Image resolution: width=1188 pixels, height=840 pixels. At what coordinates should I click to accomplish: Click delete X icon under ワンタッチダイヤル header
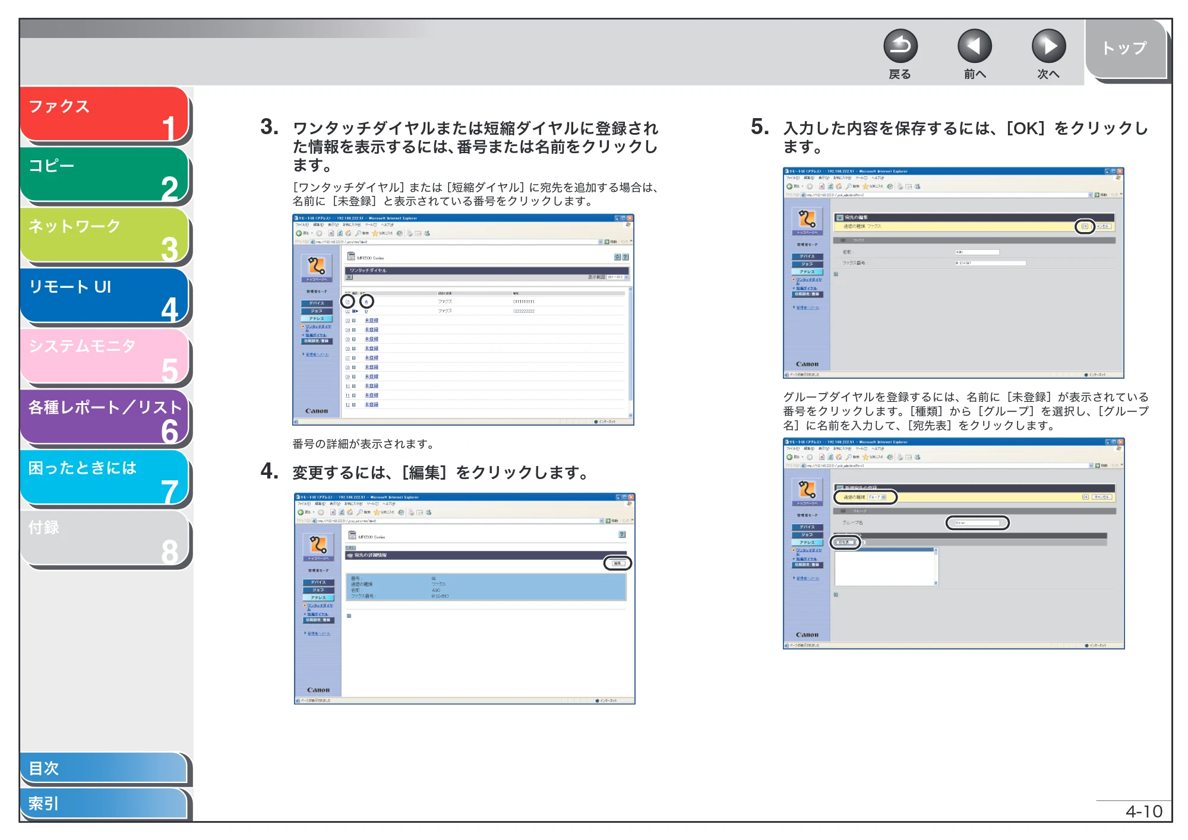tap(349, 277)
